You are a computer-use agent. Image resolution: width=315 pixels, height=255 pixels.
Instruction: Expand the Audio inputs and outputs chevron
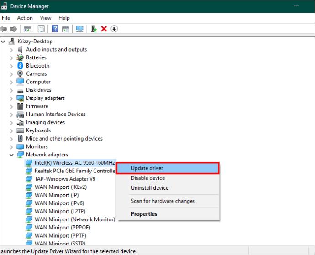click(11, 50)
